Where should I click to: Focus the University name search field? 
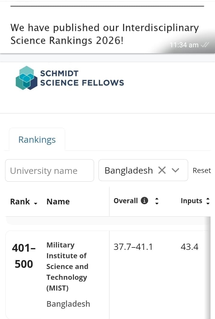pos(50,171)
